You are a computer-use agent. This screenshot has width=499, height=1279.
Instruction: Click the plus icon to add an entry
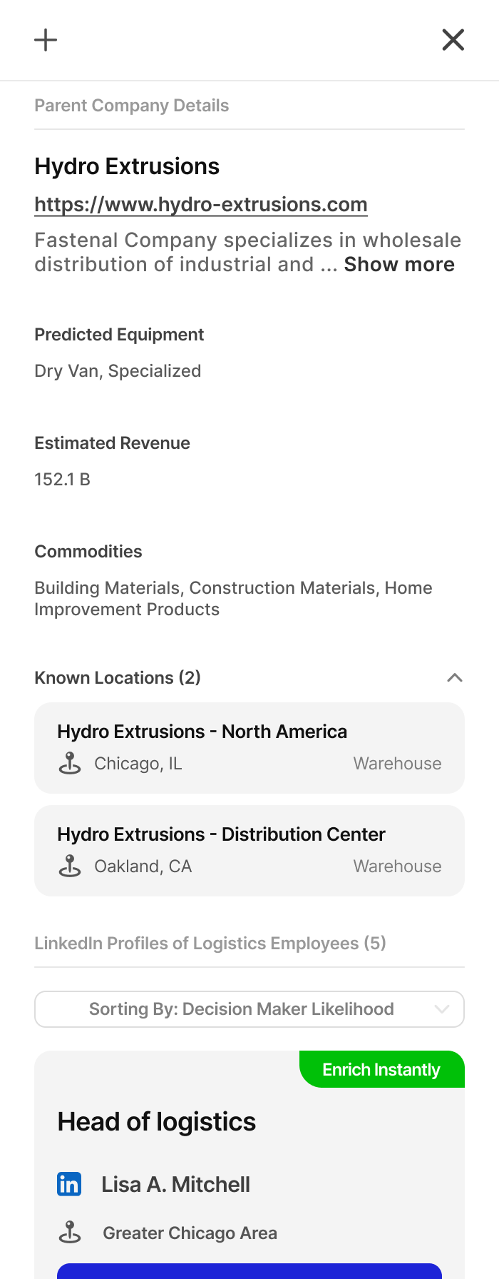45,39
